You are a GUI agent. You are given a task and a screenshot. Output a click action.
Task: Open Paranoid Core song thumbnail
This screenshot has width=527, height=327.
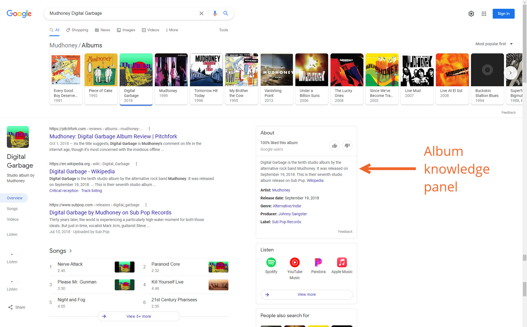[218, 267]
